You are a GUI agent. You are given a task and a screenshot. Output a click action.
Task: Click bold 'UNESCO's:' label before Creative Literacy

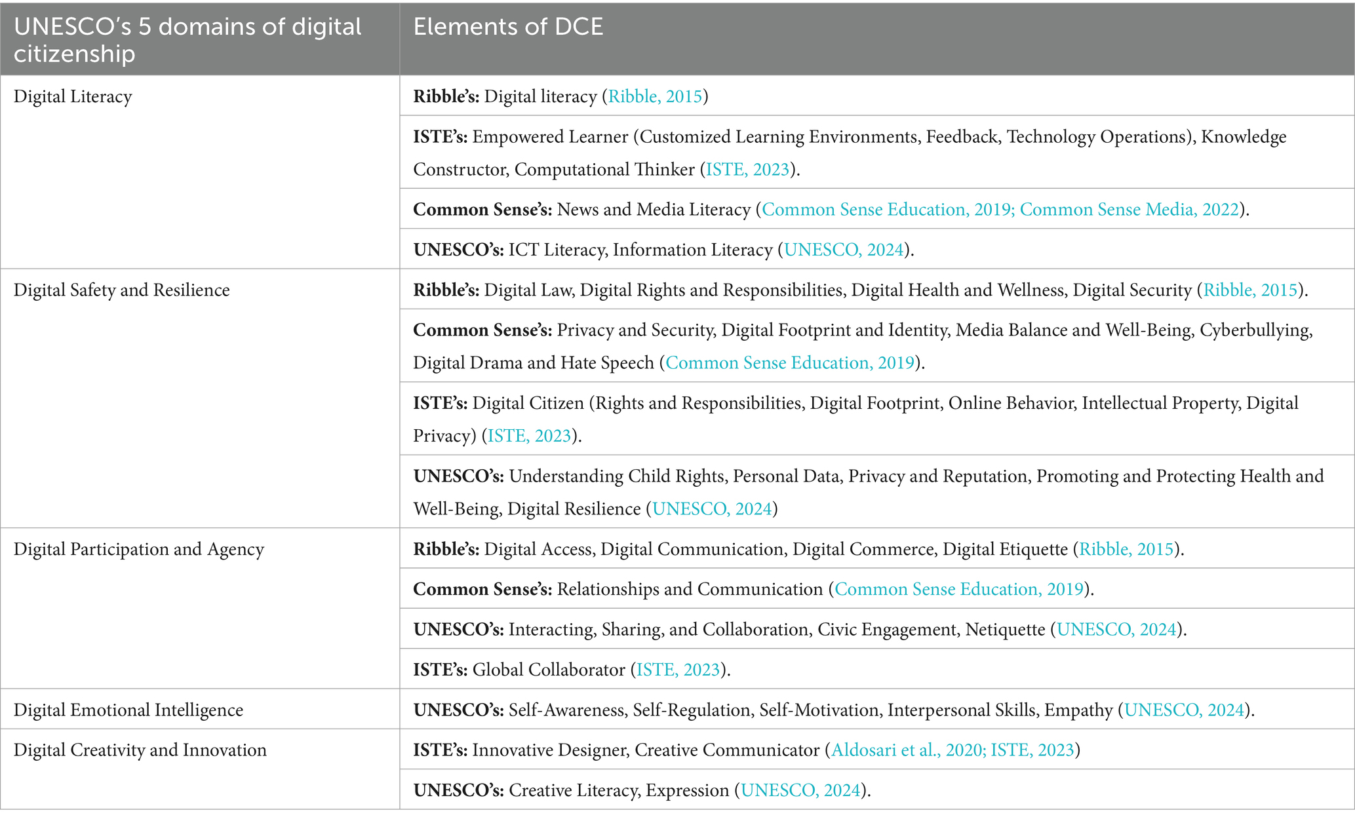[x=459, y=790]
